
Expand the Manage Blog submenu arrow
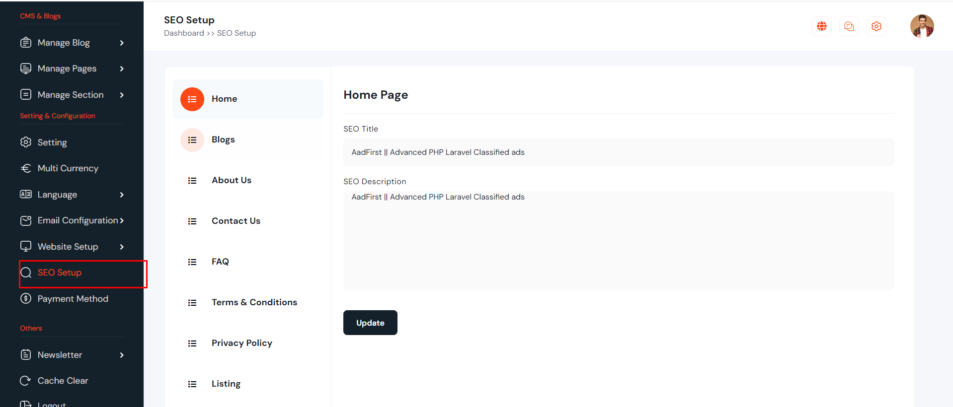tap(122, 43)
